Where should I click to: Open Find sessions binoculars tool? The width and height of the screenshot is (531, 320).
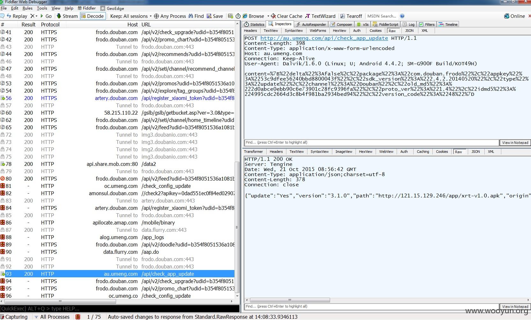point(196,16)
